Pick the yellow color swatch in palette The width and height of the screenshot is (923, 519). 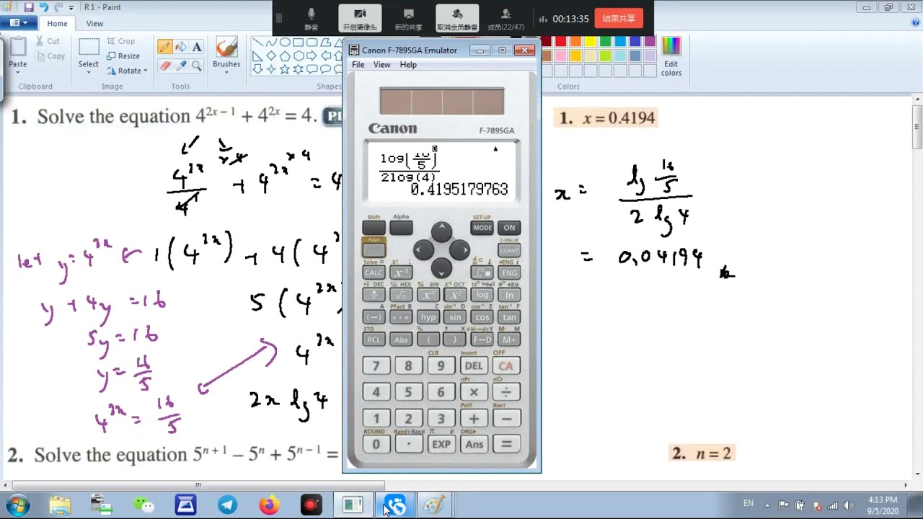[x=591, y=42]
